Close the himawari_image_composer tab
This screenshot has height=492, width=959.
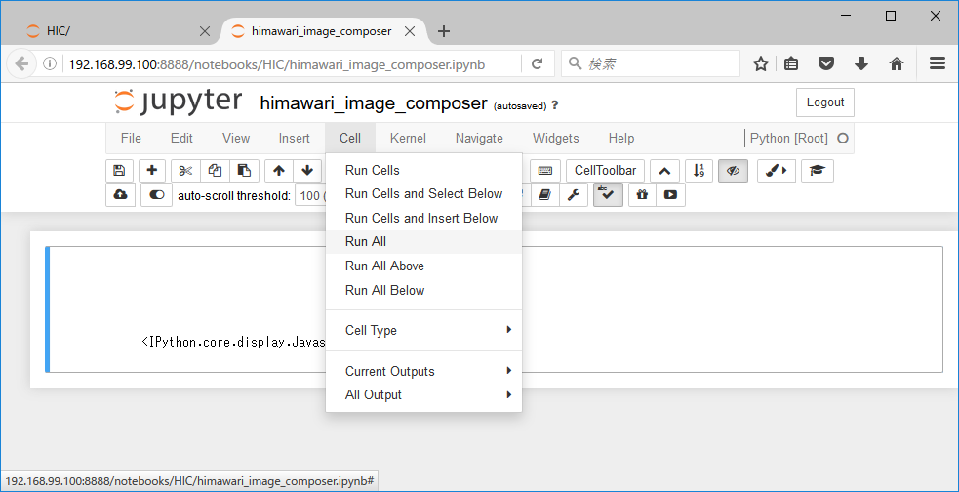pos(410,31)
